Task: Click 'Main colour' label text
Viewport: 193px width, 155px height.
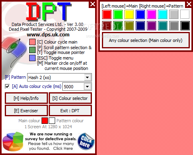Action: point(29,121)
